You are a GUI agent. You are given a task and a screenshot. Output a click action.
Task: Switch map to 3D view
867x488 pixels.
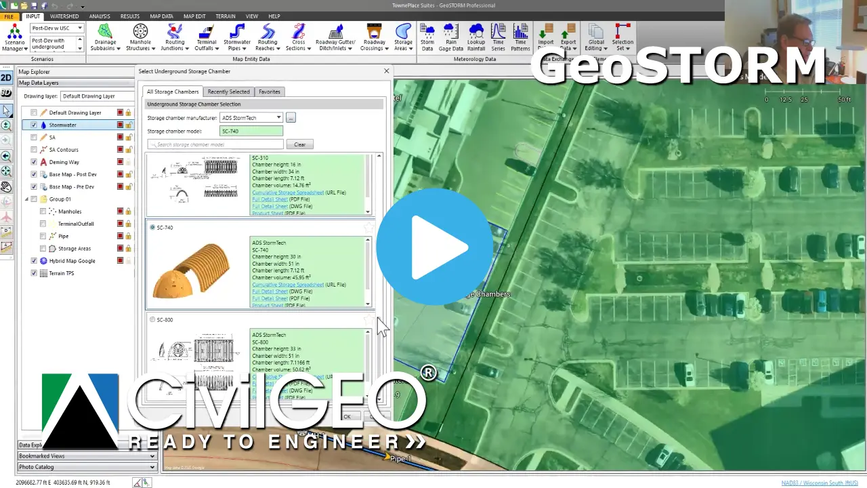[x=6, y=93]
